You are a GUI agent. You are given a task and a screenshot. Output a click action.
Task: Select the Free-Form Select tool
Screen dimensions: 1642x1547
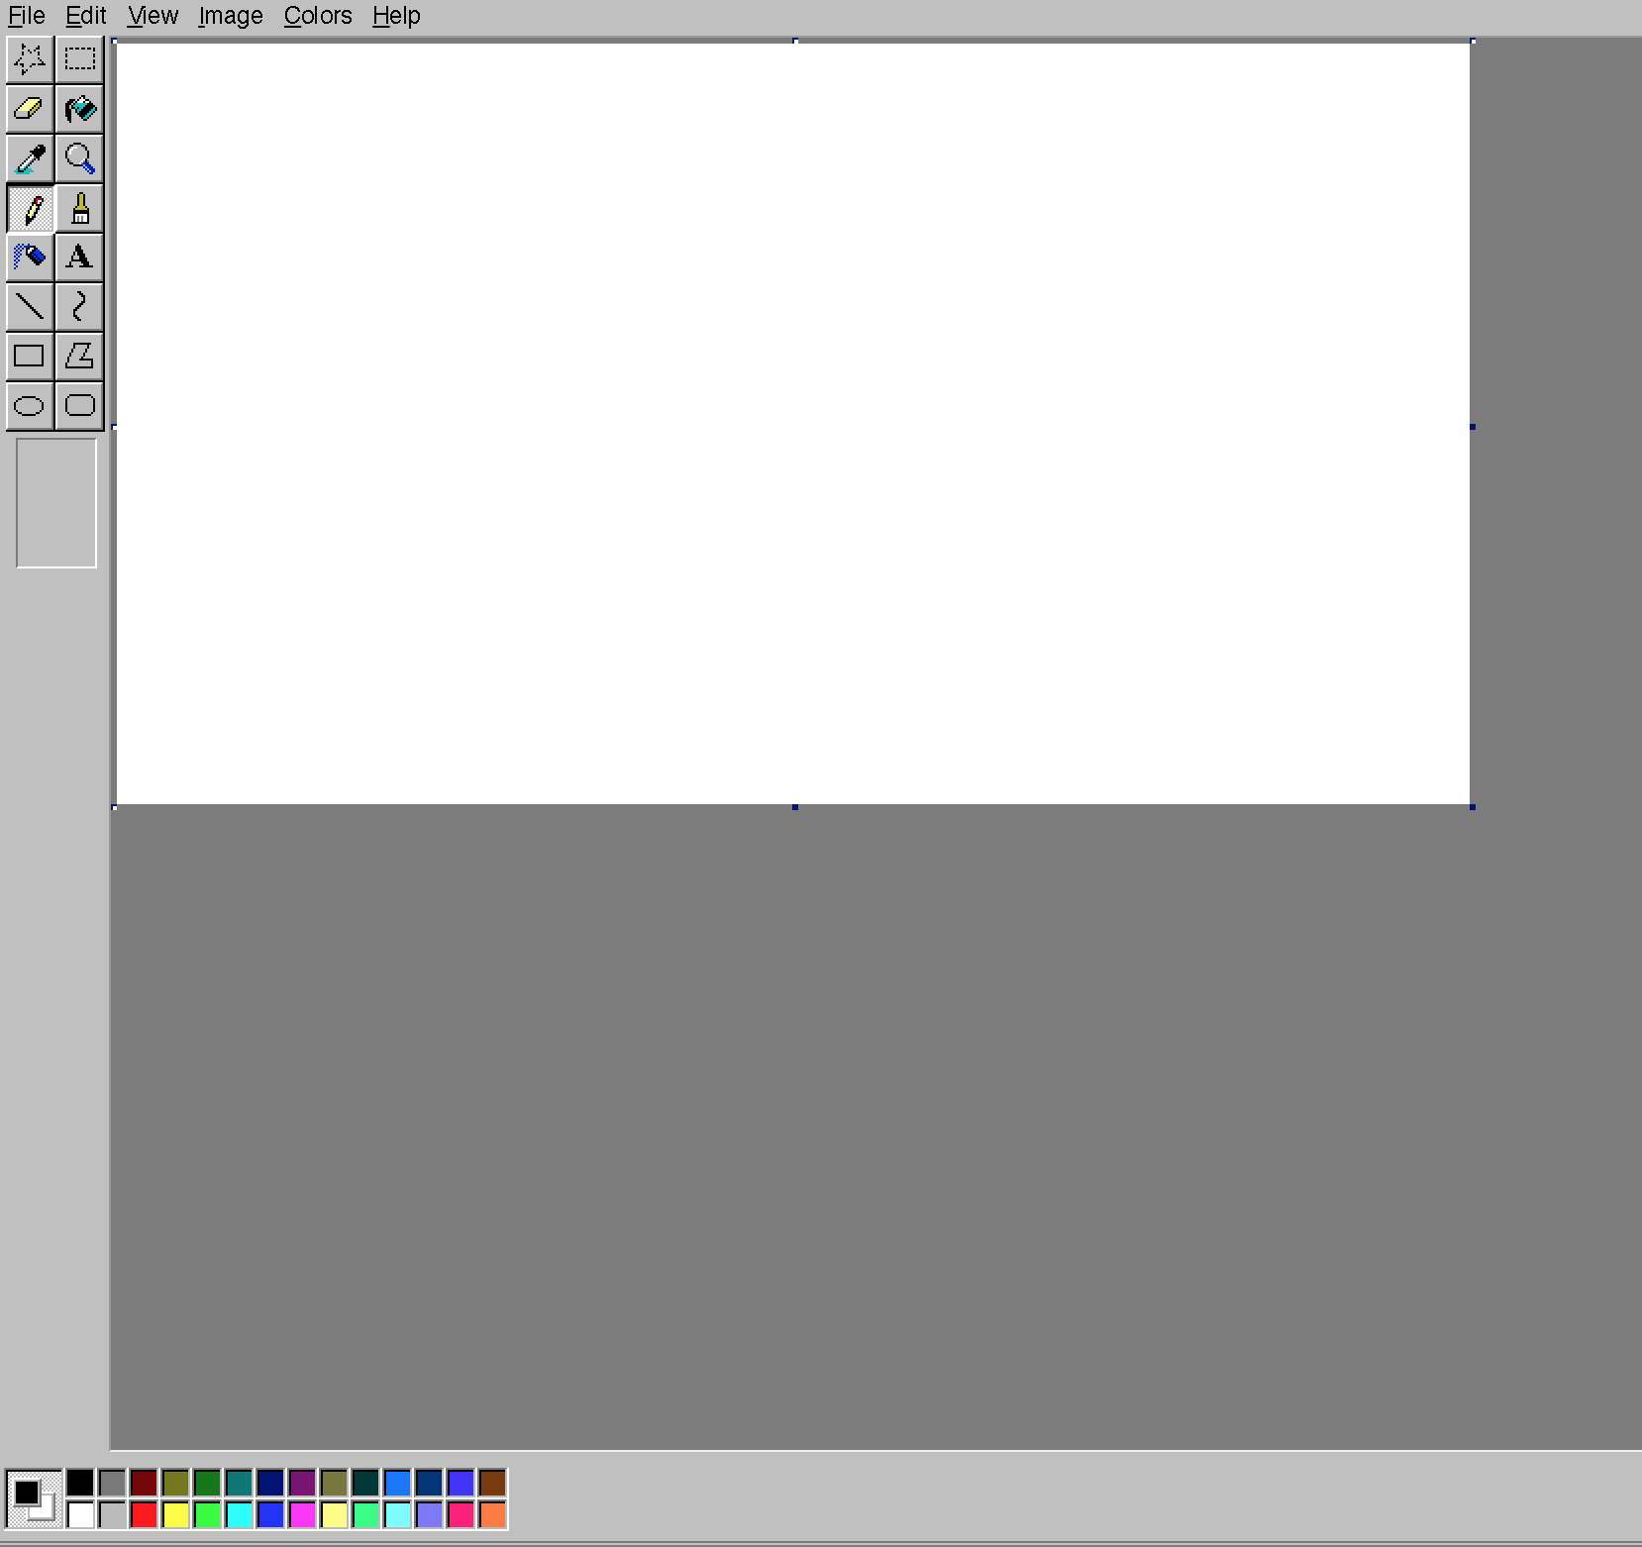[29, 59]
